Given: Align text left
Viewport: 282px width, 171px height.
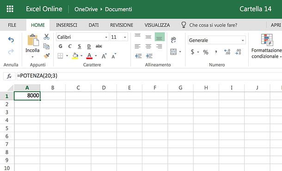Looking at the screenshot, I should 138,47.
